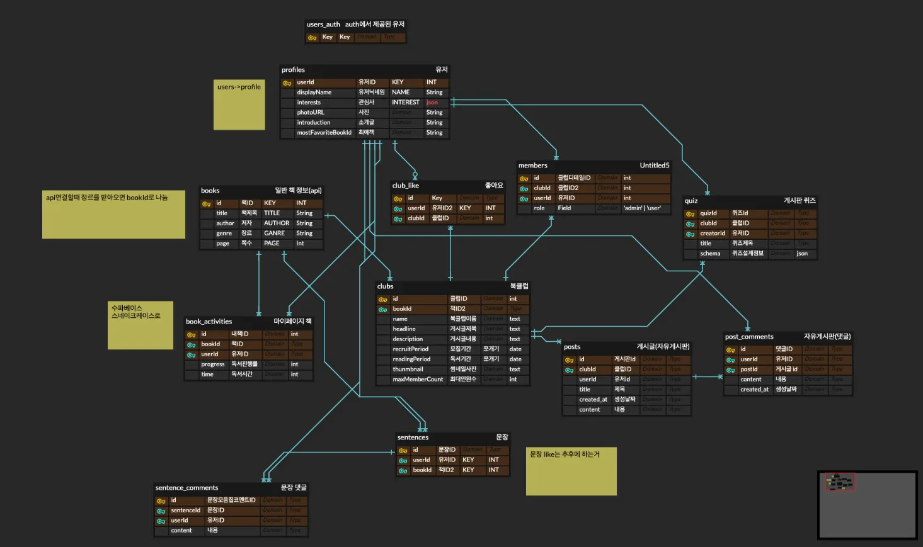The height and width of the screenshot is (547, 923).
Task: Select the userId primary key icon in profiles
Action: [x=287, y=83]
